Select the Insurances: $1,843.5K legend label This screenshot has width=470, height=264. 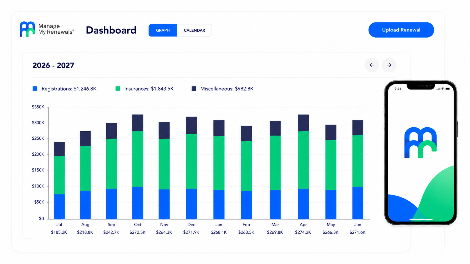coord(149,89)
